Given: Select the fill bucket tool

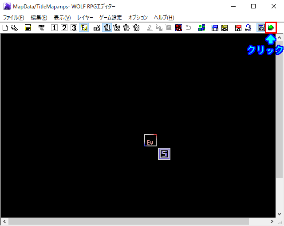Looking at the screenshot, I should click(x=159, y=28).
